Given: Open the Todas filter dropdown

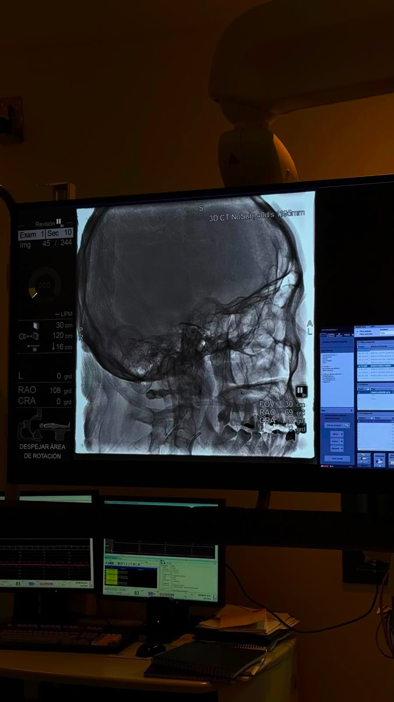Looking at the screenshot, I should click(x=387, y=333).
